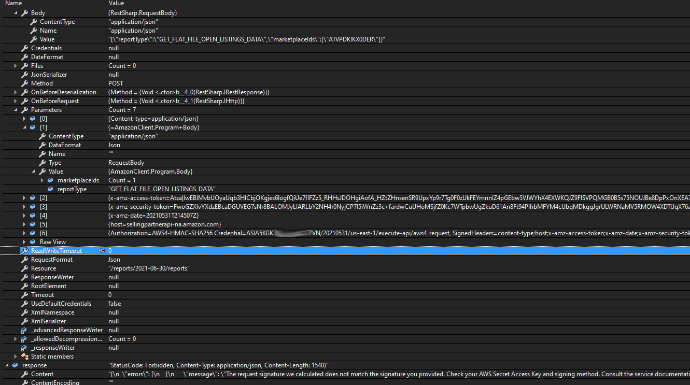Select the RequestBody type value

tap(125, 163)
